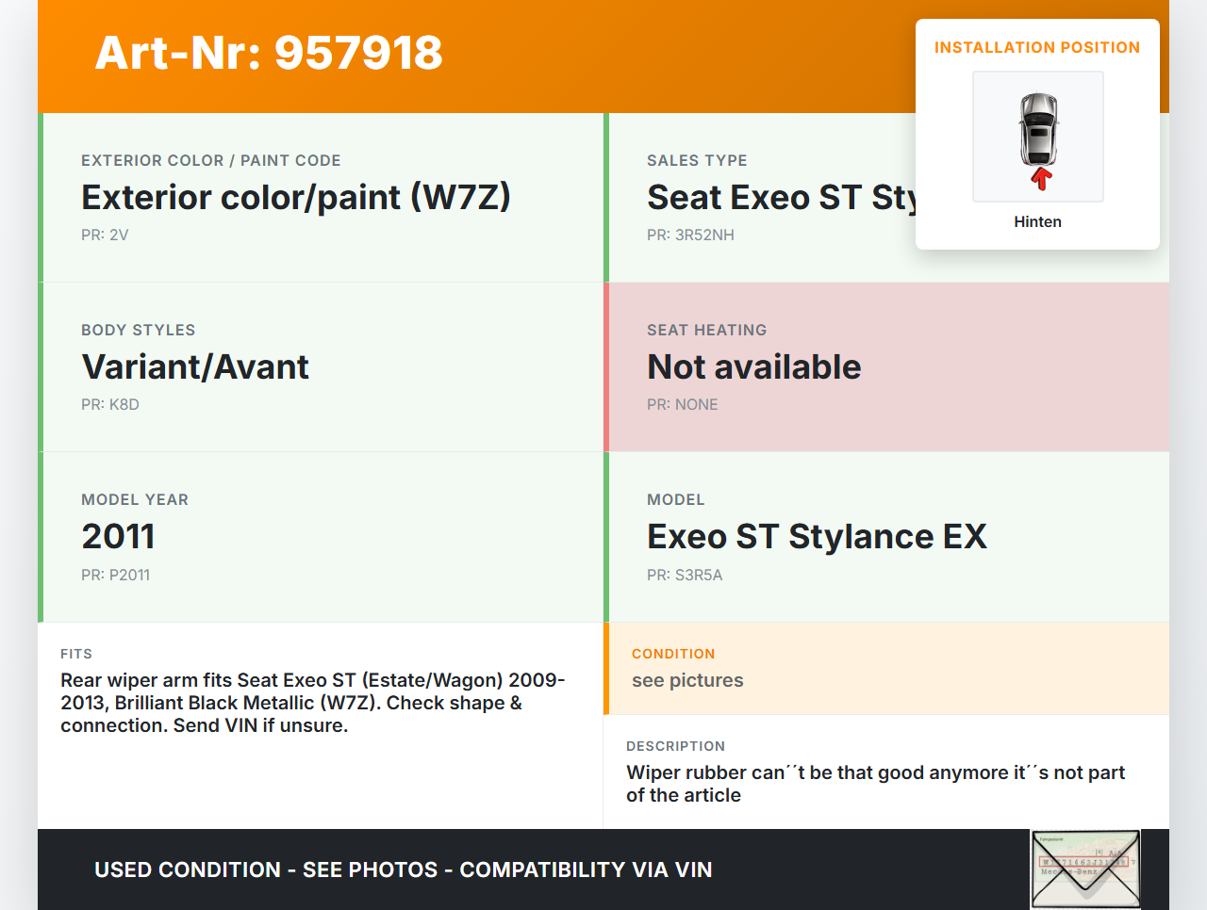This screenshot has height=910, width=1207.
Task: Open the VIN envelope thumbnail in footer
Action: click(1085, 869)
